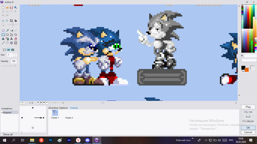257x144 pixels.
Task: Select the Spray can tool
Action: (x=7, y=39)
